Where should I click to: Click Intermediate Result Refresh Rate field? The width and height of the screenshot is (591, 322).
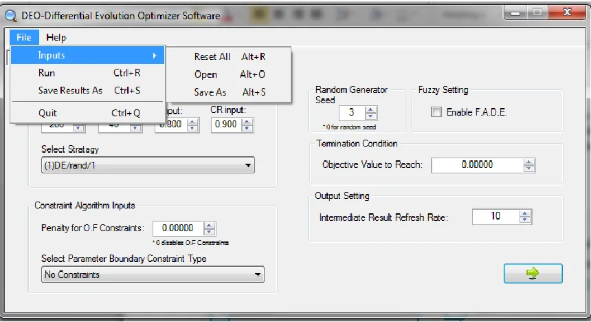(495, 217)
